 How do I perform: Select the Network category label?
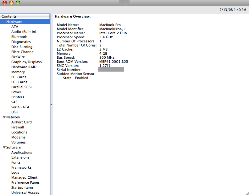tap(13, 117)
